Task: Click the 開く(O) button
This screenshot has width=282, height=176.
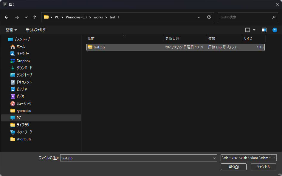Action: point(233,167)
